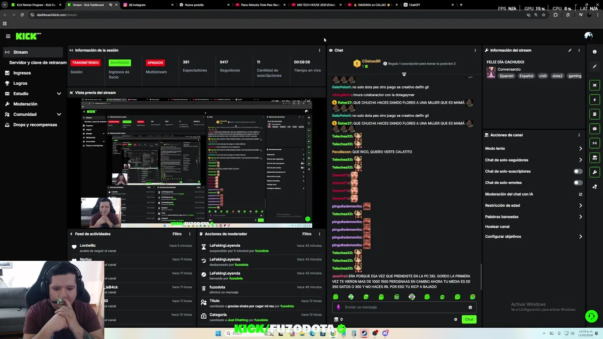
Task: Click the Kick logo
Action: [28, 36]
